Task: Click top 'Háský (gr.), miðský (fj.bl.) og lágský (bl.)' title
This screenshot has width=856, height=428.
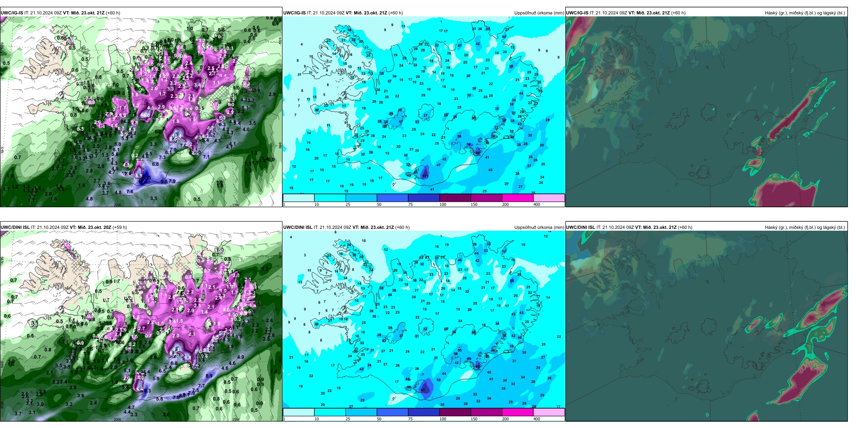Action: click(x=805, y=13)
